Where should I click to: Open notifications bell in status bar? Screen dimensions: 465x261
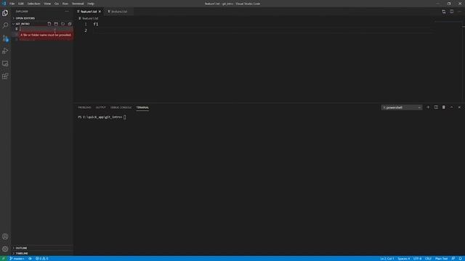(x=460, y=259)
